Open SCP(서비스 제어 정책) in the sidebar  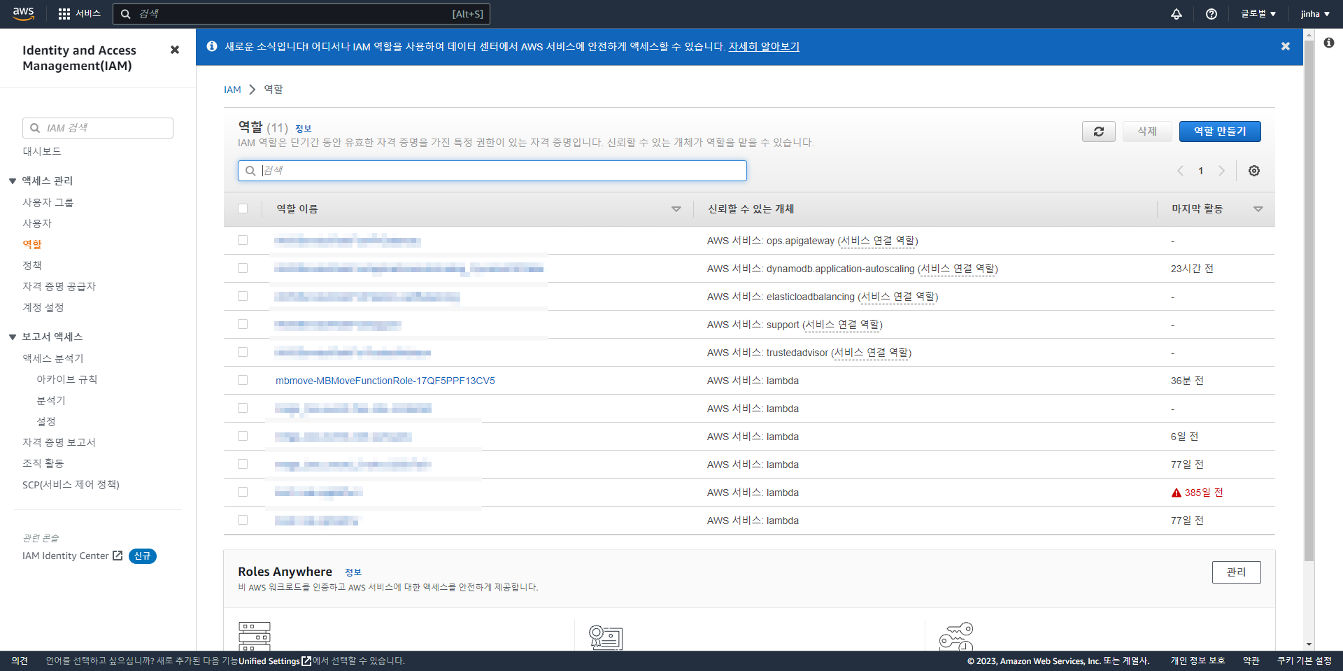[71, 484]
